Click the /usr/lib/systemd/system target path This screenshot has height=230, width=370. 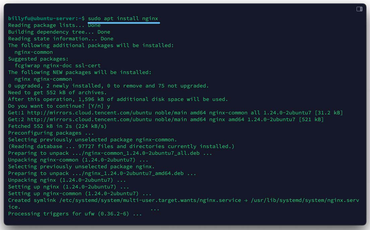304,200
